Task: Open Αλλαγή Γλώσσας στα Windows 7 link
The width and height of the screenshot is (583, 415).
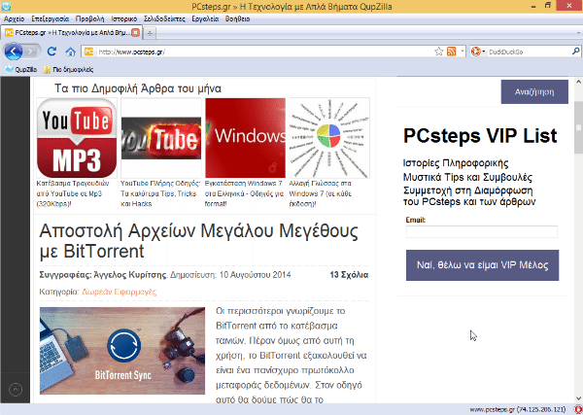Action: [x=320, y=193]
